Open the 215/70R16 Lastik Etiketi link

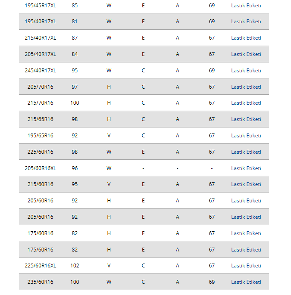(x=246, y=103)
